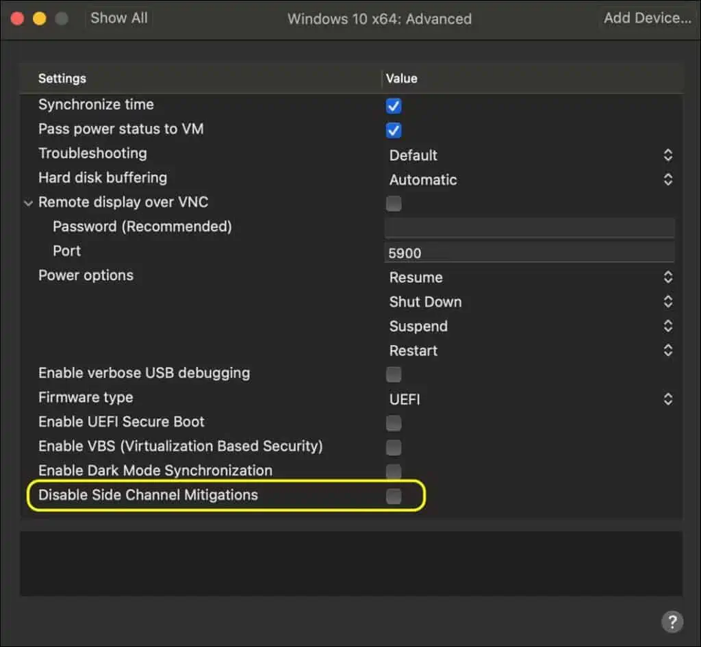701x647 pixels.
Task: Click the Value column header
Action: (x=401, y=79)
